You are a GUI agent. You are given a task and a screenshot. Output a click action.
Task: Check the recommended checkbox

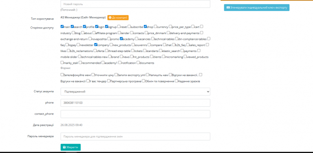(x=80, y=62)
